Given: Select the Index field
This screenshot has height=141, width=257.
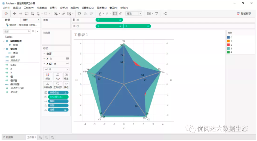Looking at the screenshot, I should pos(13,65).
